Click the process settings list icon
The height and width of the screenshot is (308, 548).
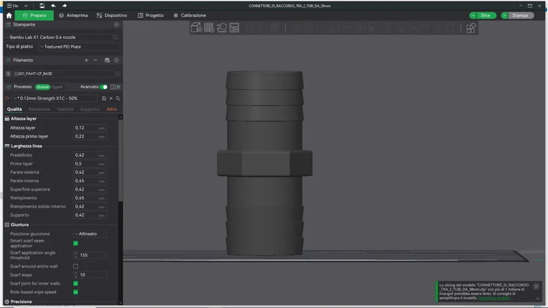point(113,87)
